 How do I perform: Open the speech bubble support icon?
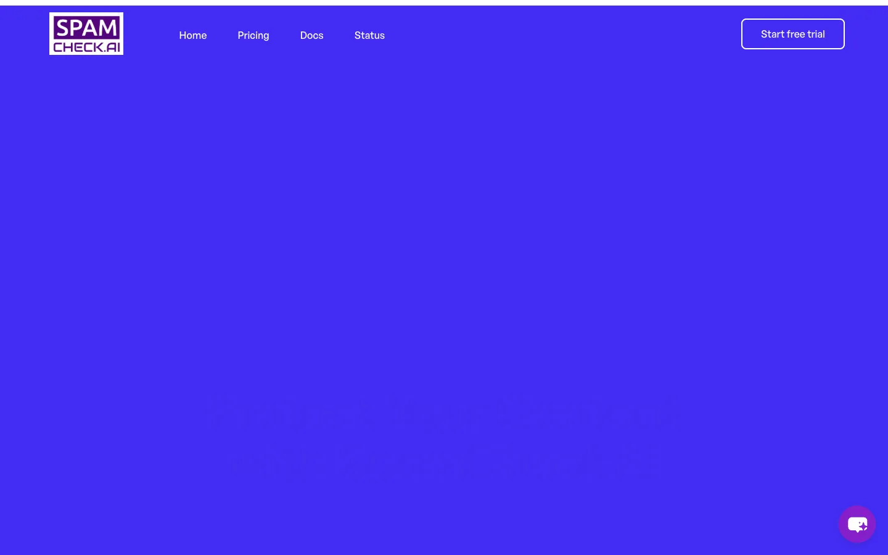coord(857,524)
